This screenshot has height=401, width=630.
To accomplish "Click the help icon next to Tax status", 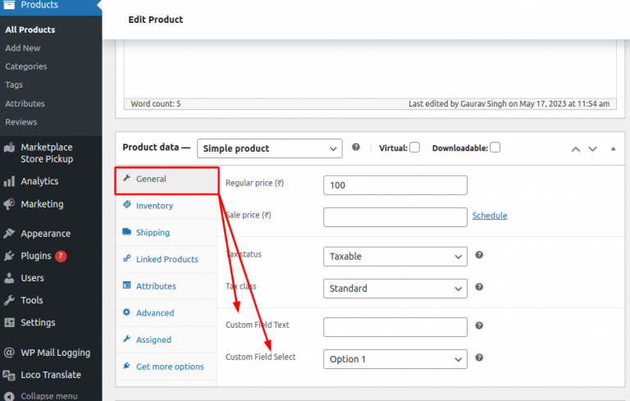I will (x=479, y=255).
